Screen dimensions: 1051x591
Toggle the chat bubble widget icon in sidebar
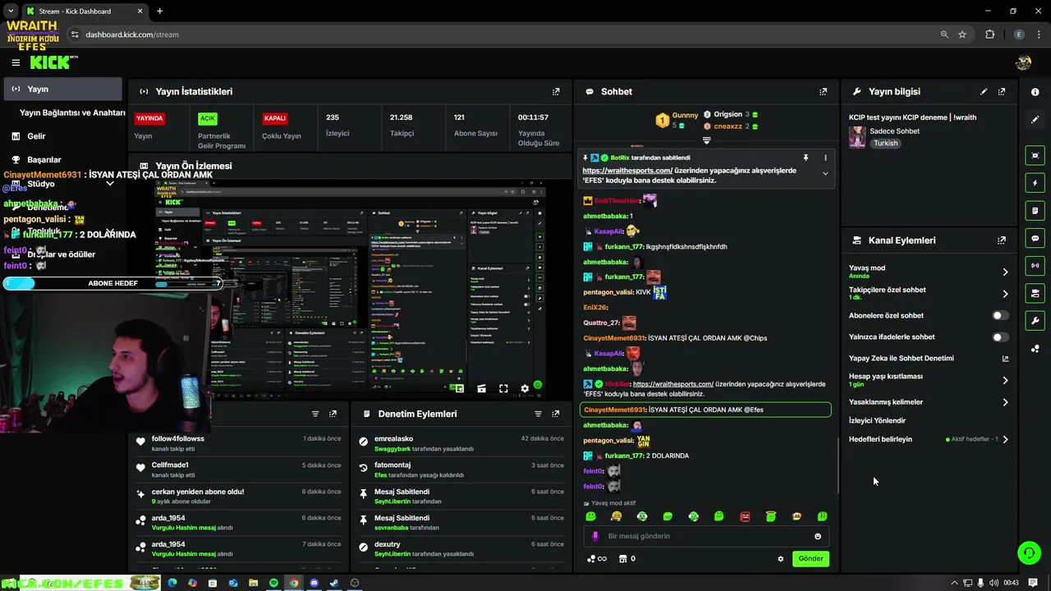click(x=1035, y=238)
